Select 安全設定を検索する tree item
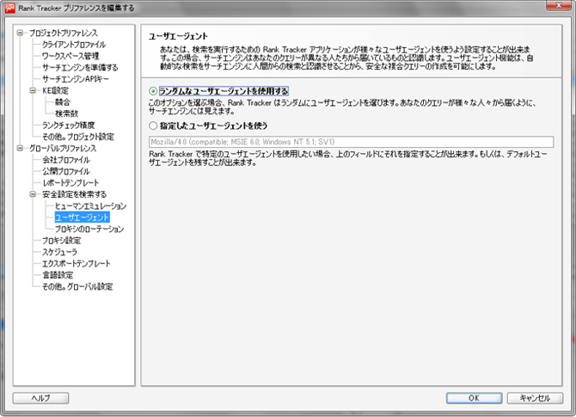 74,194
